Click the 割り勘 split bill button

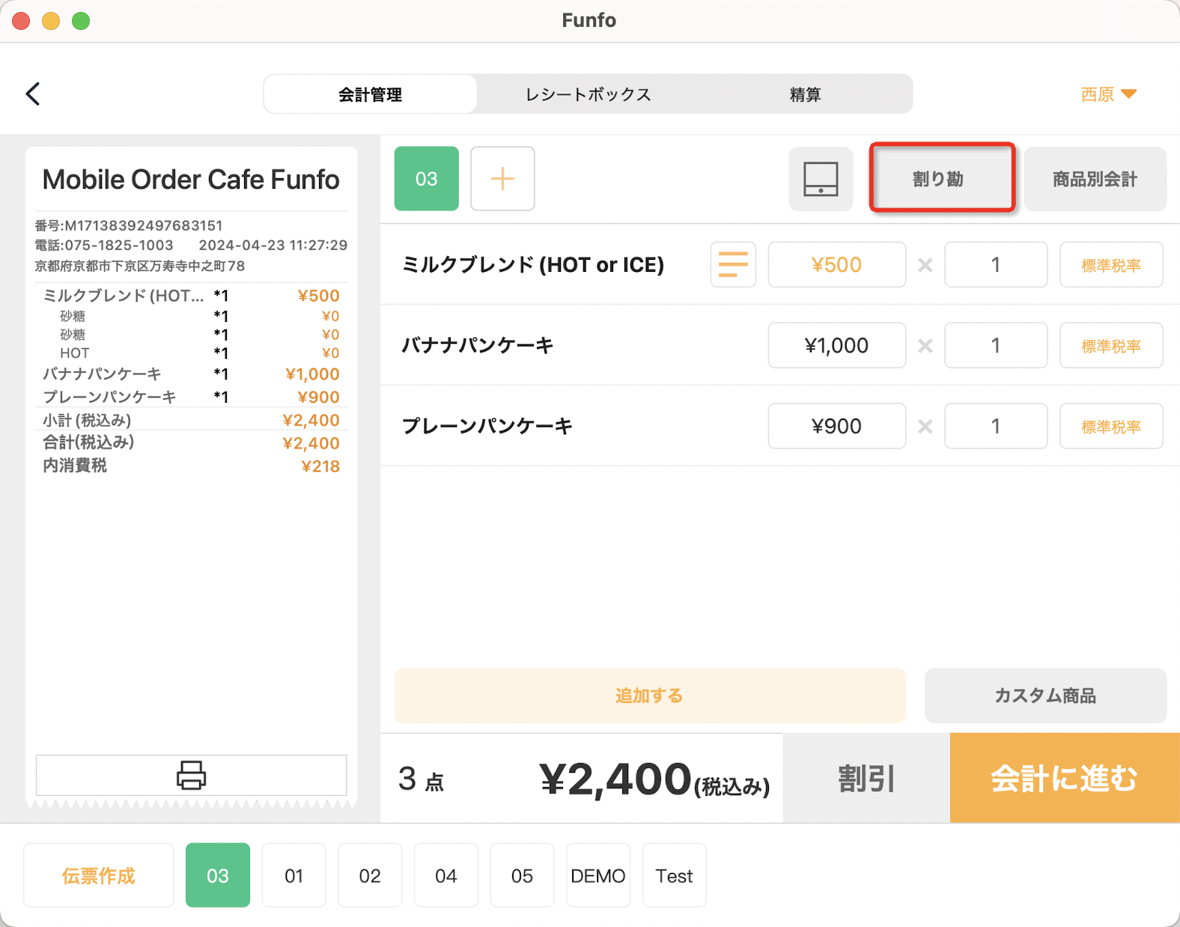click(x=942, y=178)
